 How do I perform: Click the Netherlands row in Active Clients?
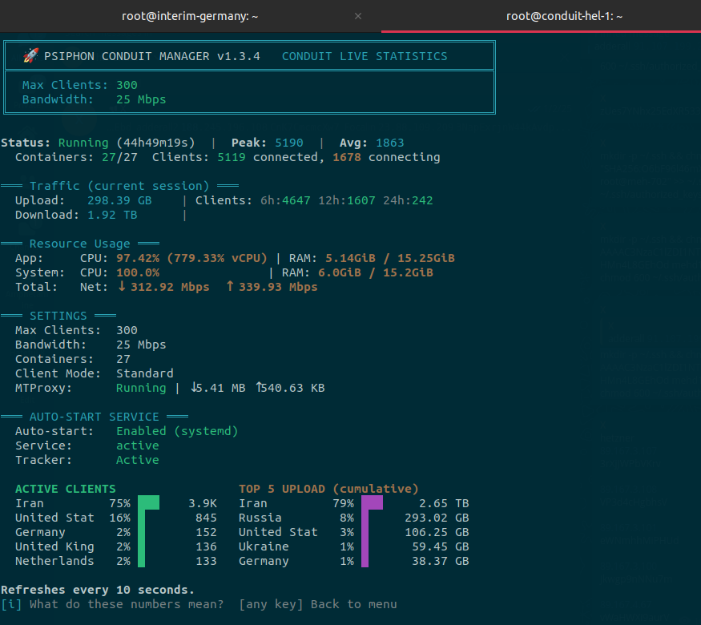(116, 561)
